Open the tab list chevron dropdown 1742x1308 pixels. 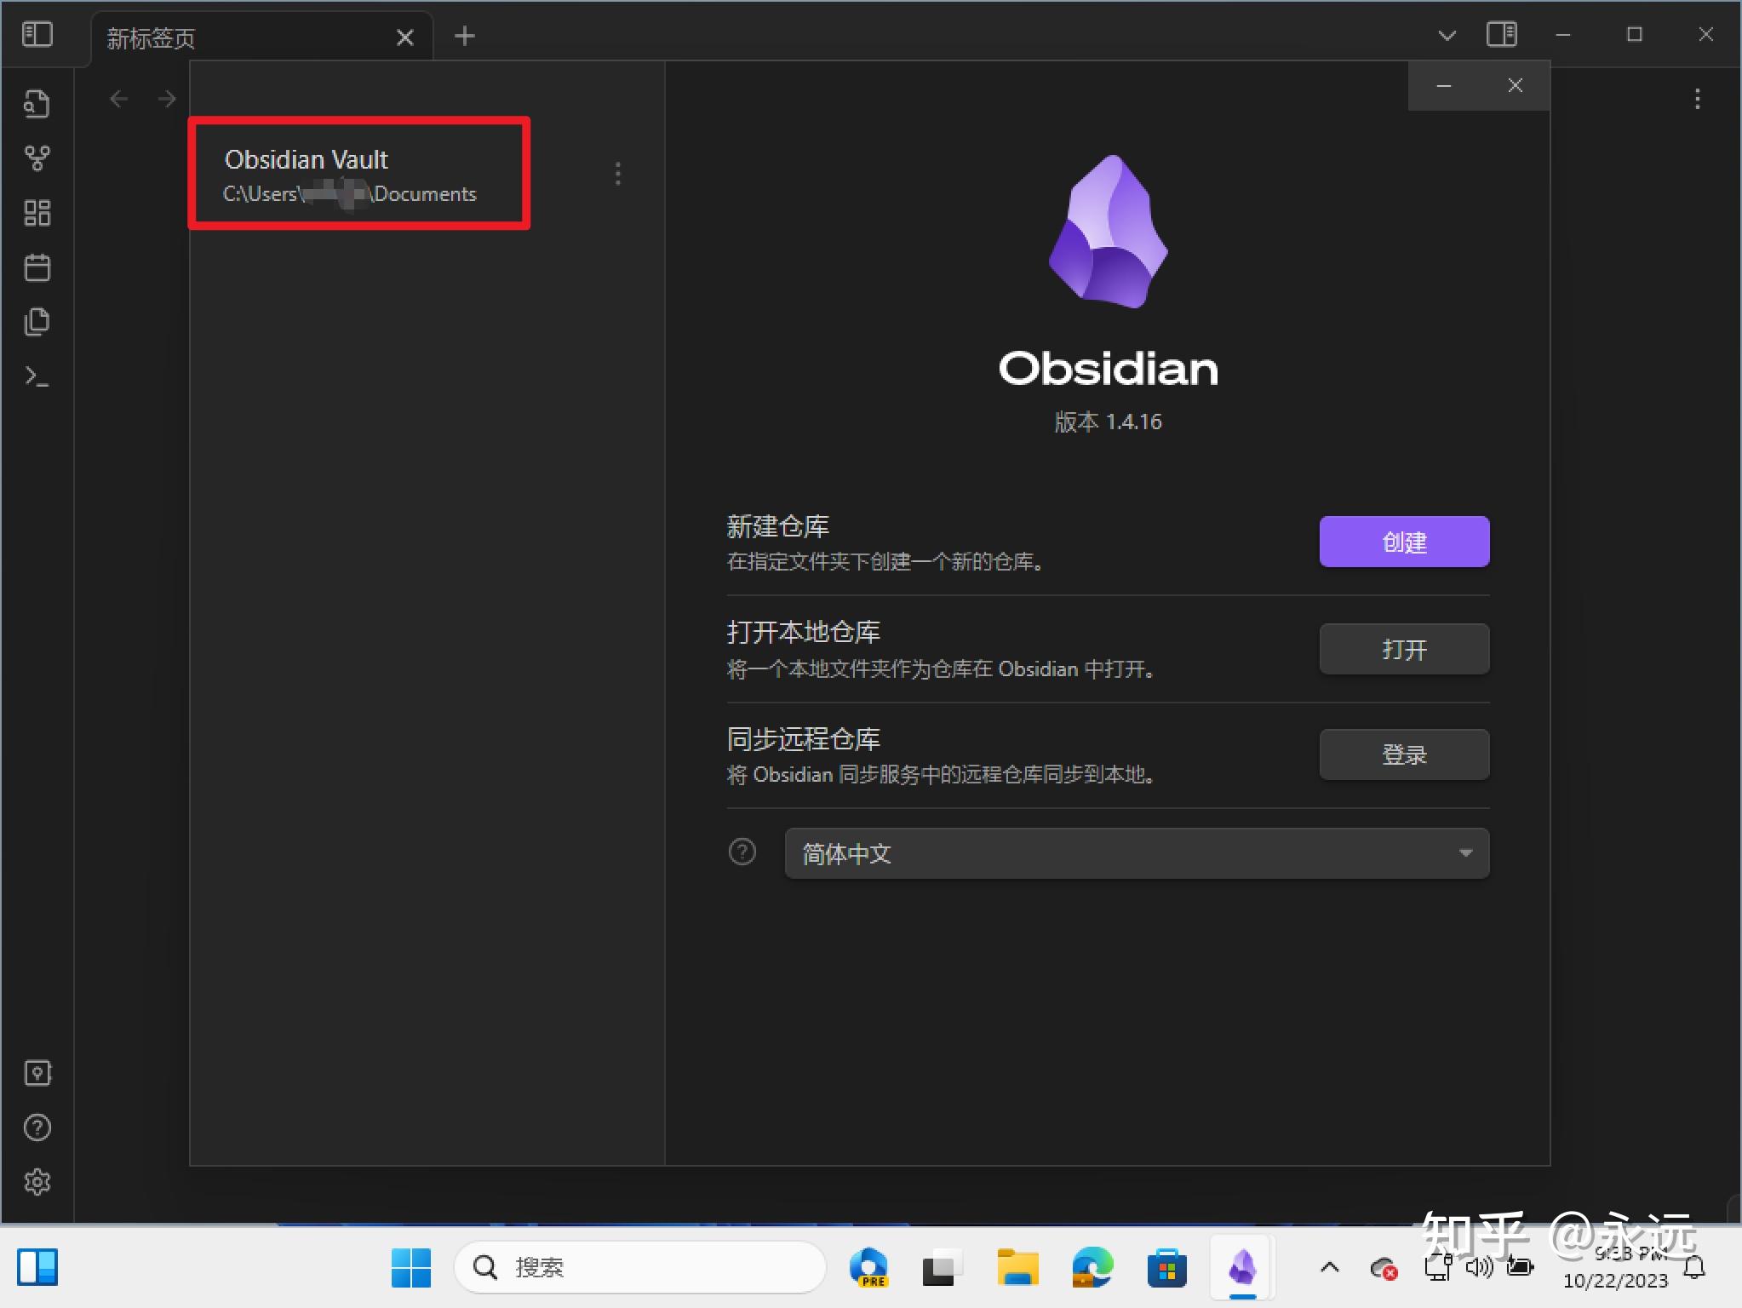coord(1447,34)
